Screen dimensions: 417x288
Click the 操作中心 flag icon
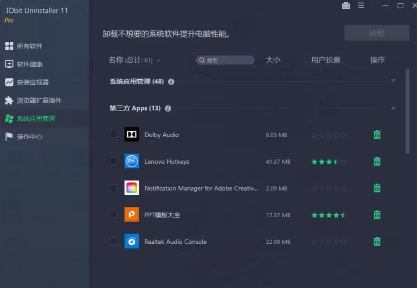(9, 137)
